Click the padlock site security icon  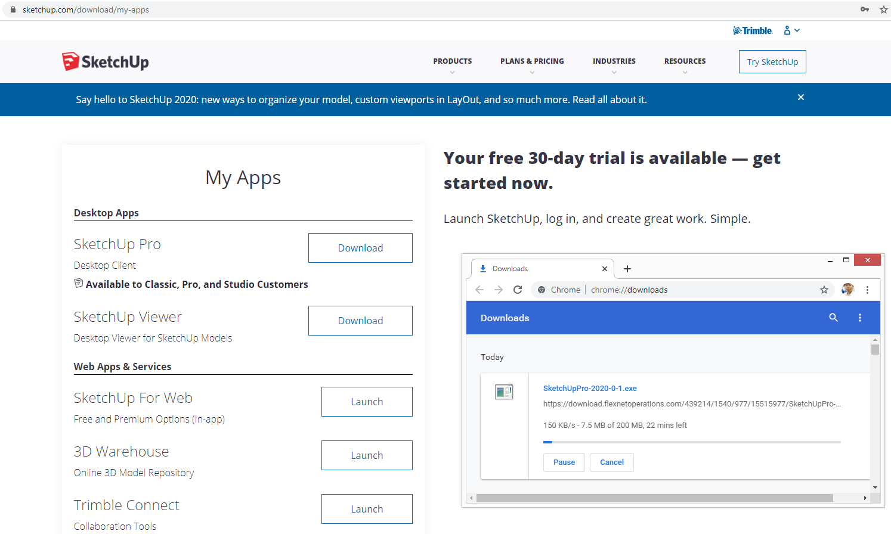pos(13,10)
